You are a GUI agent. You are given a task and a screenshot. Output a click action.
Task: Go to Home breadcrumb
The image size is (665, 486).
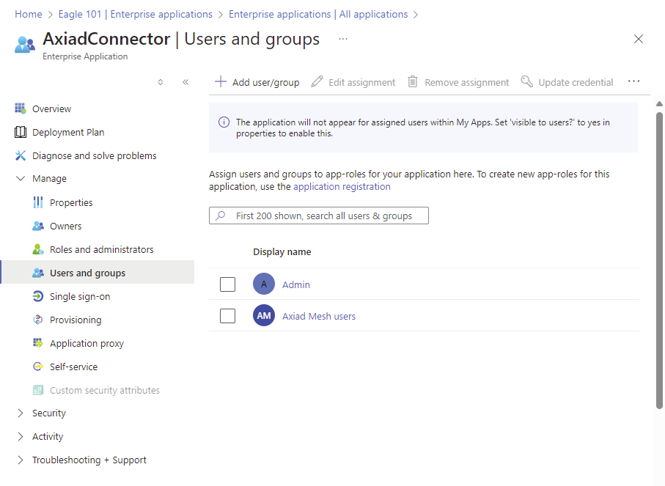tap(29, 14)
